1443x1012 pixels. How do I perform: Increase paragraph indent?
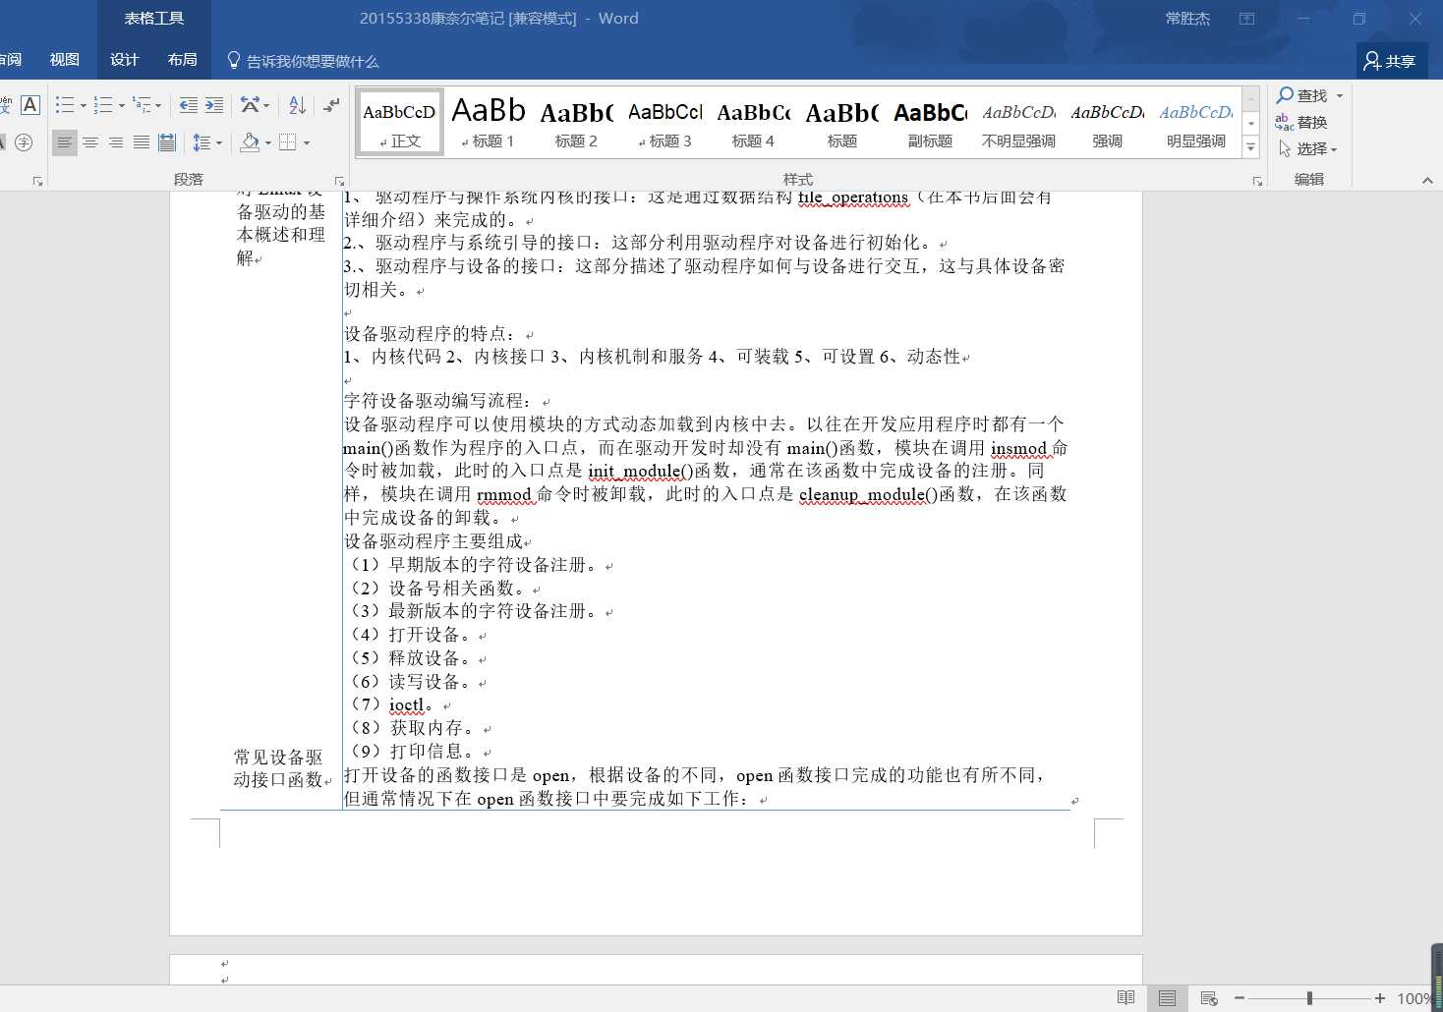tap(214, 105)
